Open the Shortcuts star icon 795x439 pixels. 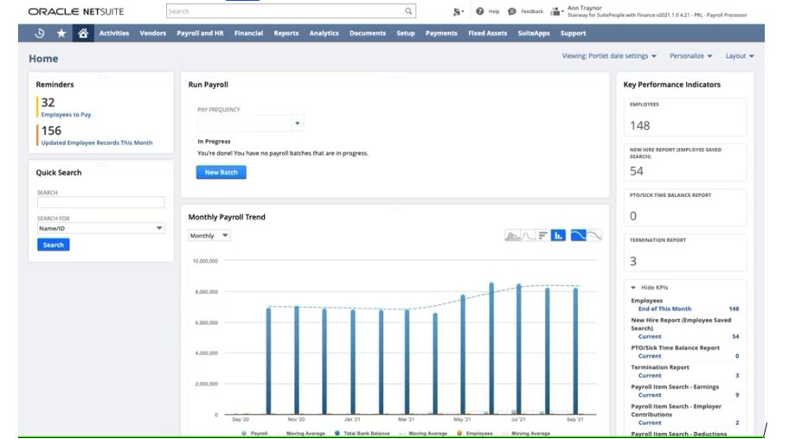pyautogui.click(x=61, y=34)
